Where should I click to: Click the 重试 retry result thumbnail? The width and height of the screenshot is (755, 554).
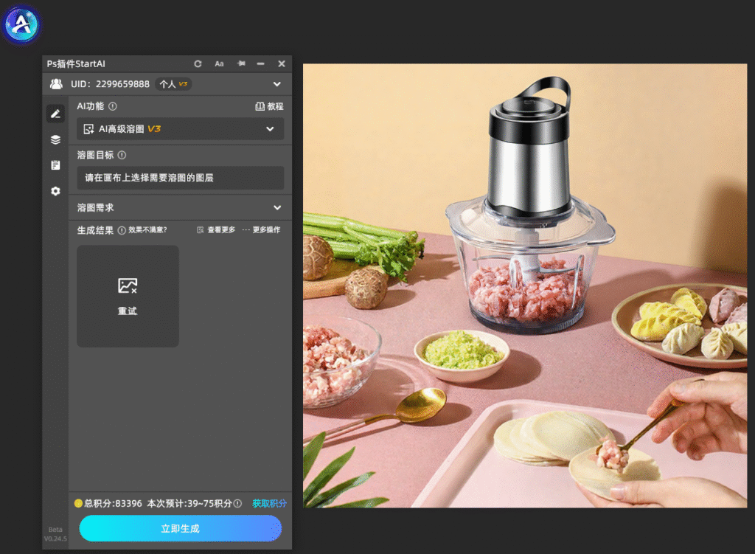[128, 297]
